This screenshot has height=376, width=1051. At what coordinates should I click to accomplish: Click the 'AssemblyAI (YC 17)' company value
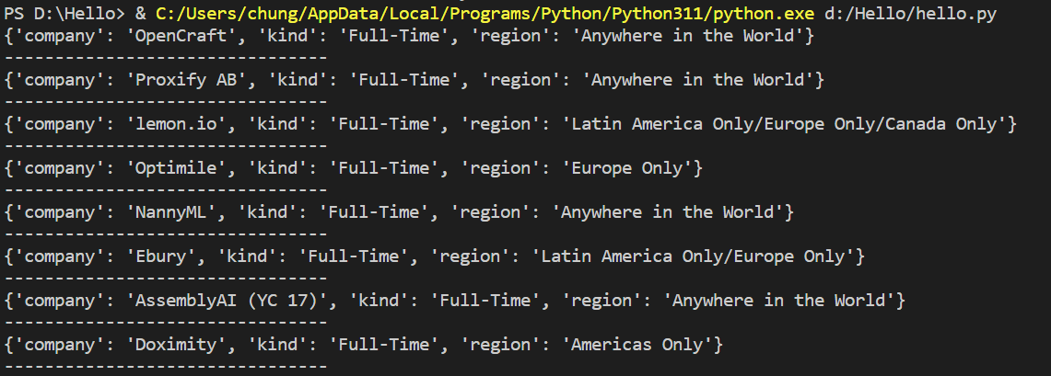pos(228,301)
